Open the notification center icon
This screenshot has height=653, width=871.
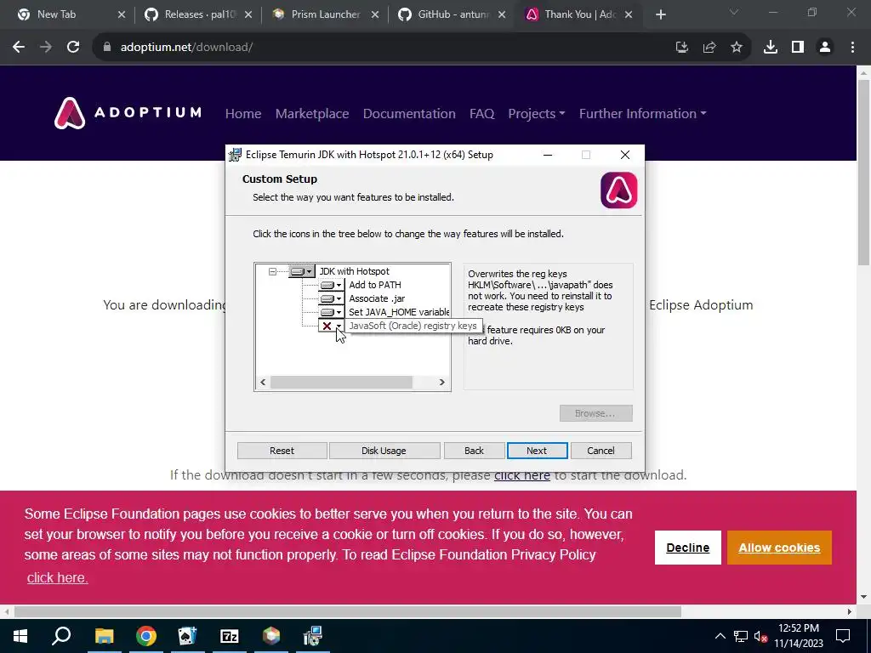843,636
